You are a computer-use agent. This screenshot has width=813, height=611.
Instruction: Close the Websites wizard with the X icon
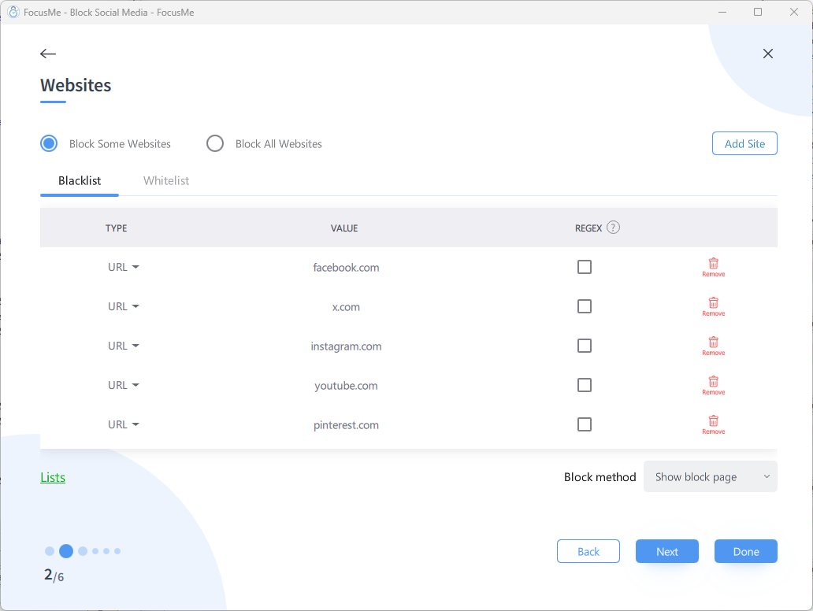click(x=768, y=54)
